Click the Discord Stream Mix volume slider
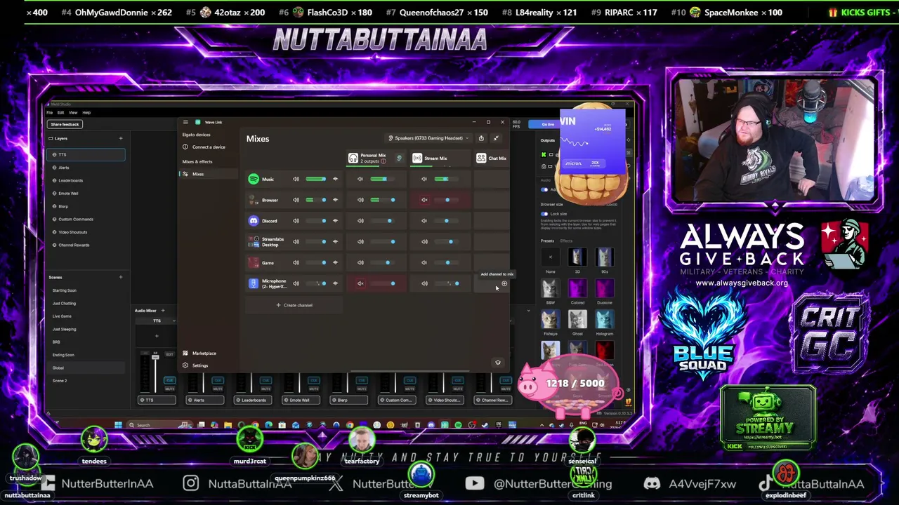The width and height of the screenshot is (899, 505). click(x=445, y=221)
